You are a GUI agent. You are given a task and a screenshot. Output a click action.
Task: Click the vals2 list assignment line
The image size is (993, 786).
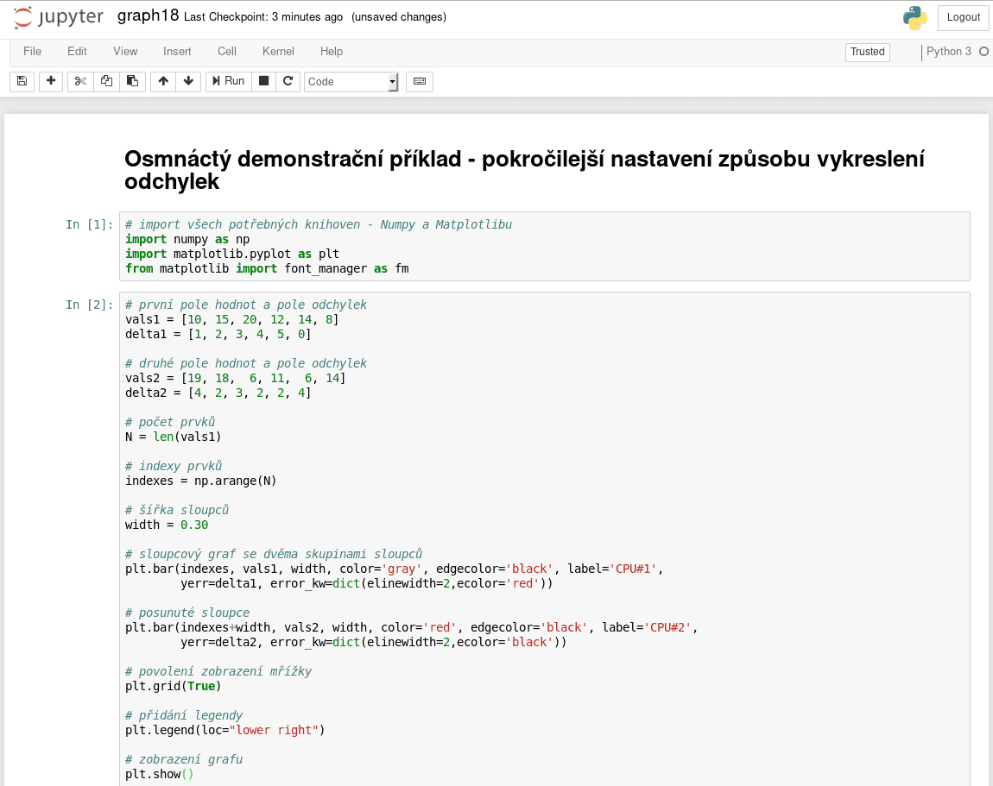236,379
